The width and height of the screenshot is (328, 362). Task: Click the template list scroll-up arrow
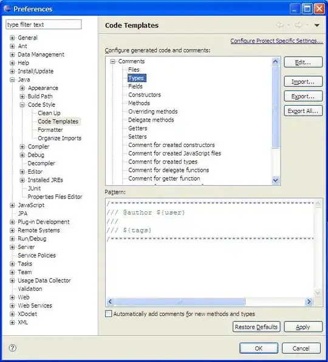(275, 61)
